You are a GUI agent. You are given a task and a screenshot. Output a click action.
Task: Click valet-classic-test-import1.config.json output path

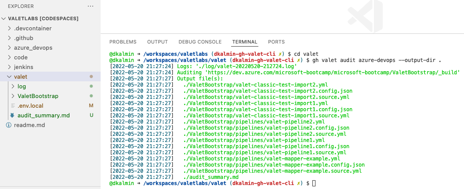[x=268, y=109]
